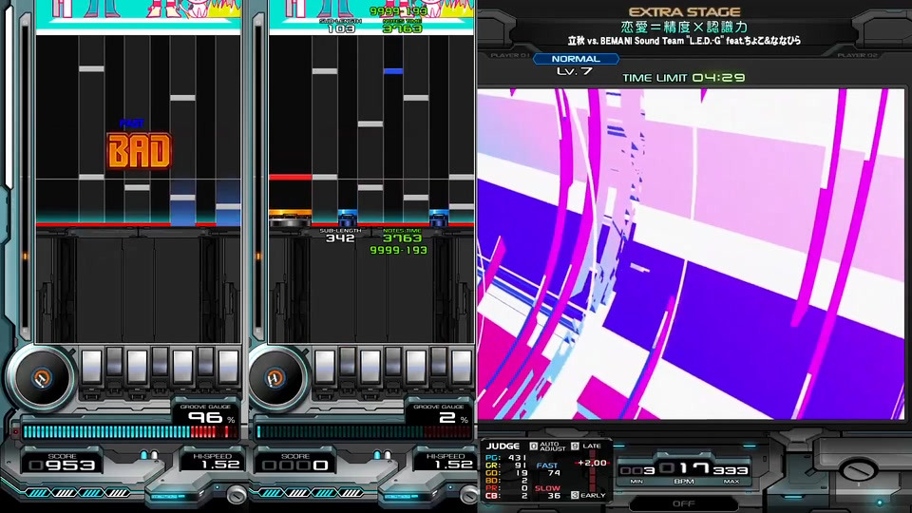Click the Lv. 7 level text
Viewport: 912px width, 513px height.
point(575,71)
